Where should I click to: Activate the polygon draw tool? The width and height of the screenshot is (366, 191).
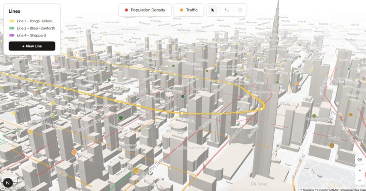point(240,10)
